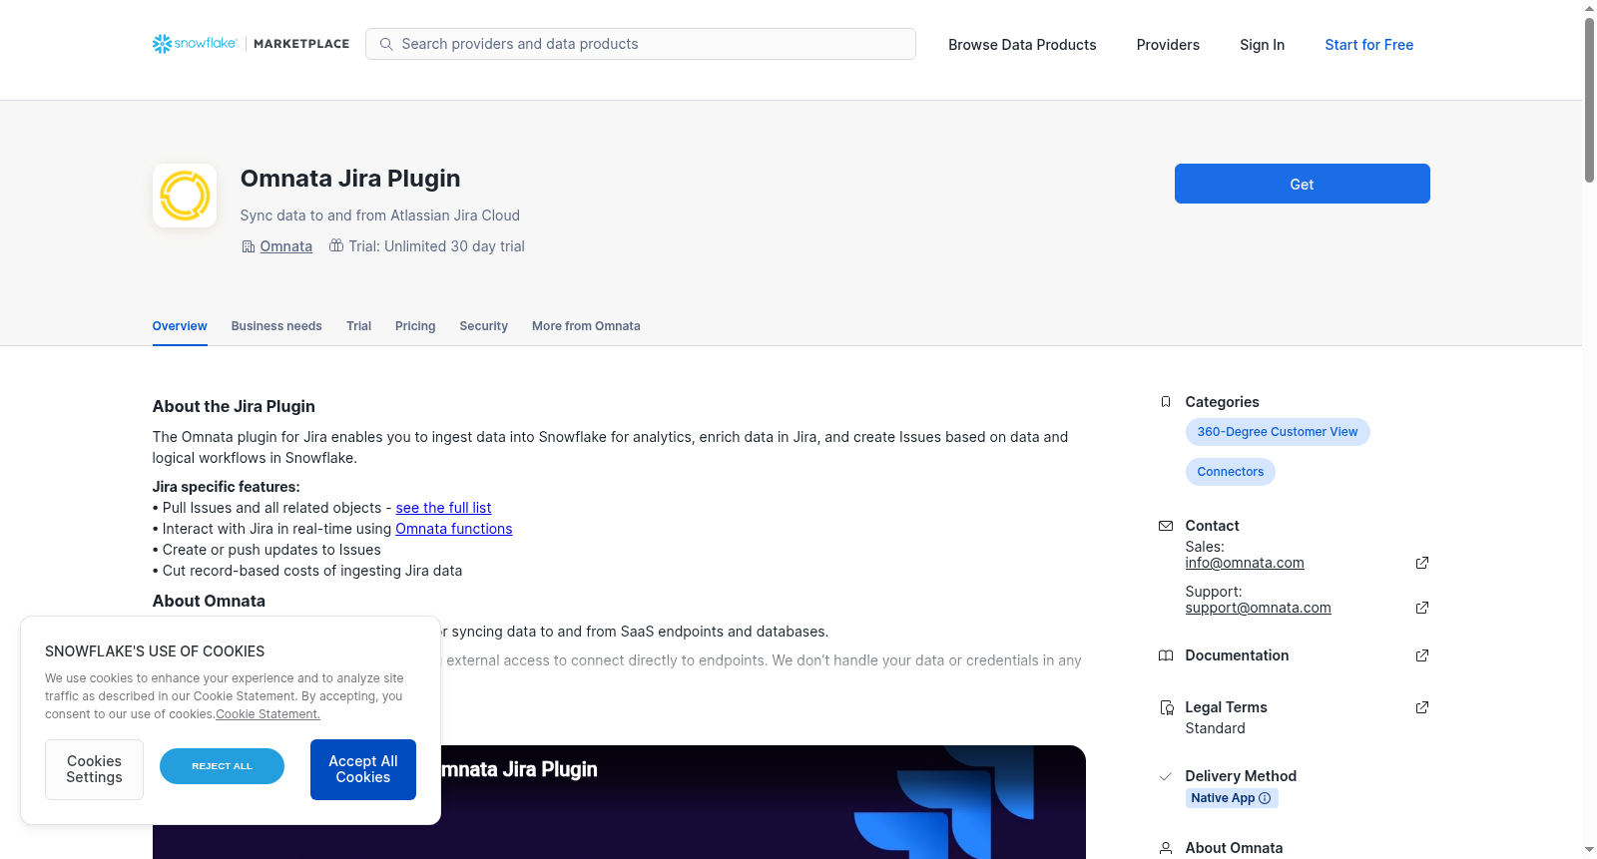This screenshot has height=859, width=1597.
Task: Focus the search providers input field
Action: pyautogui.click(x=641, y=44)
